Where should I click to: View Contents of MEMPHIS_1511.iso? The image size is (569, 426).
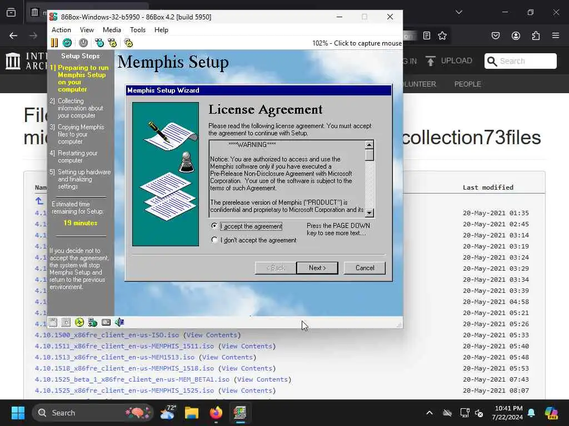click(247, 346)
